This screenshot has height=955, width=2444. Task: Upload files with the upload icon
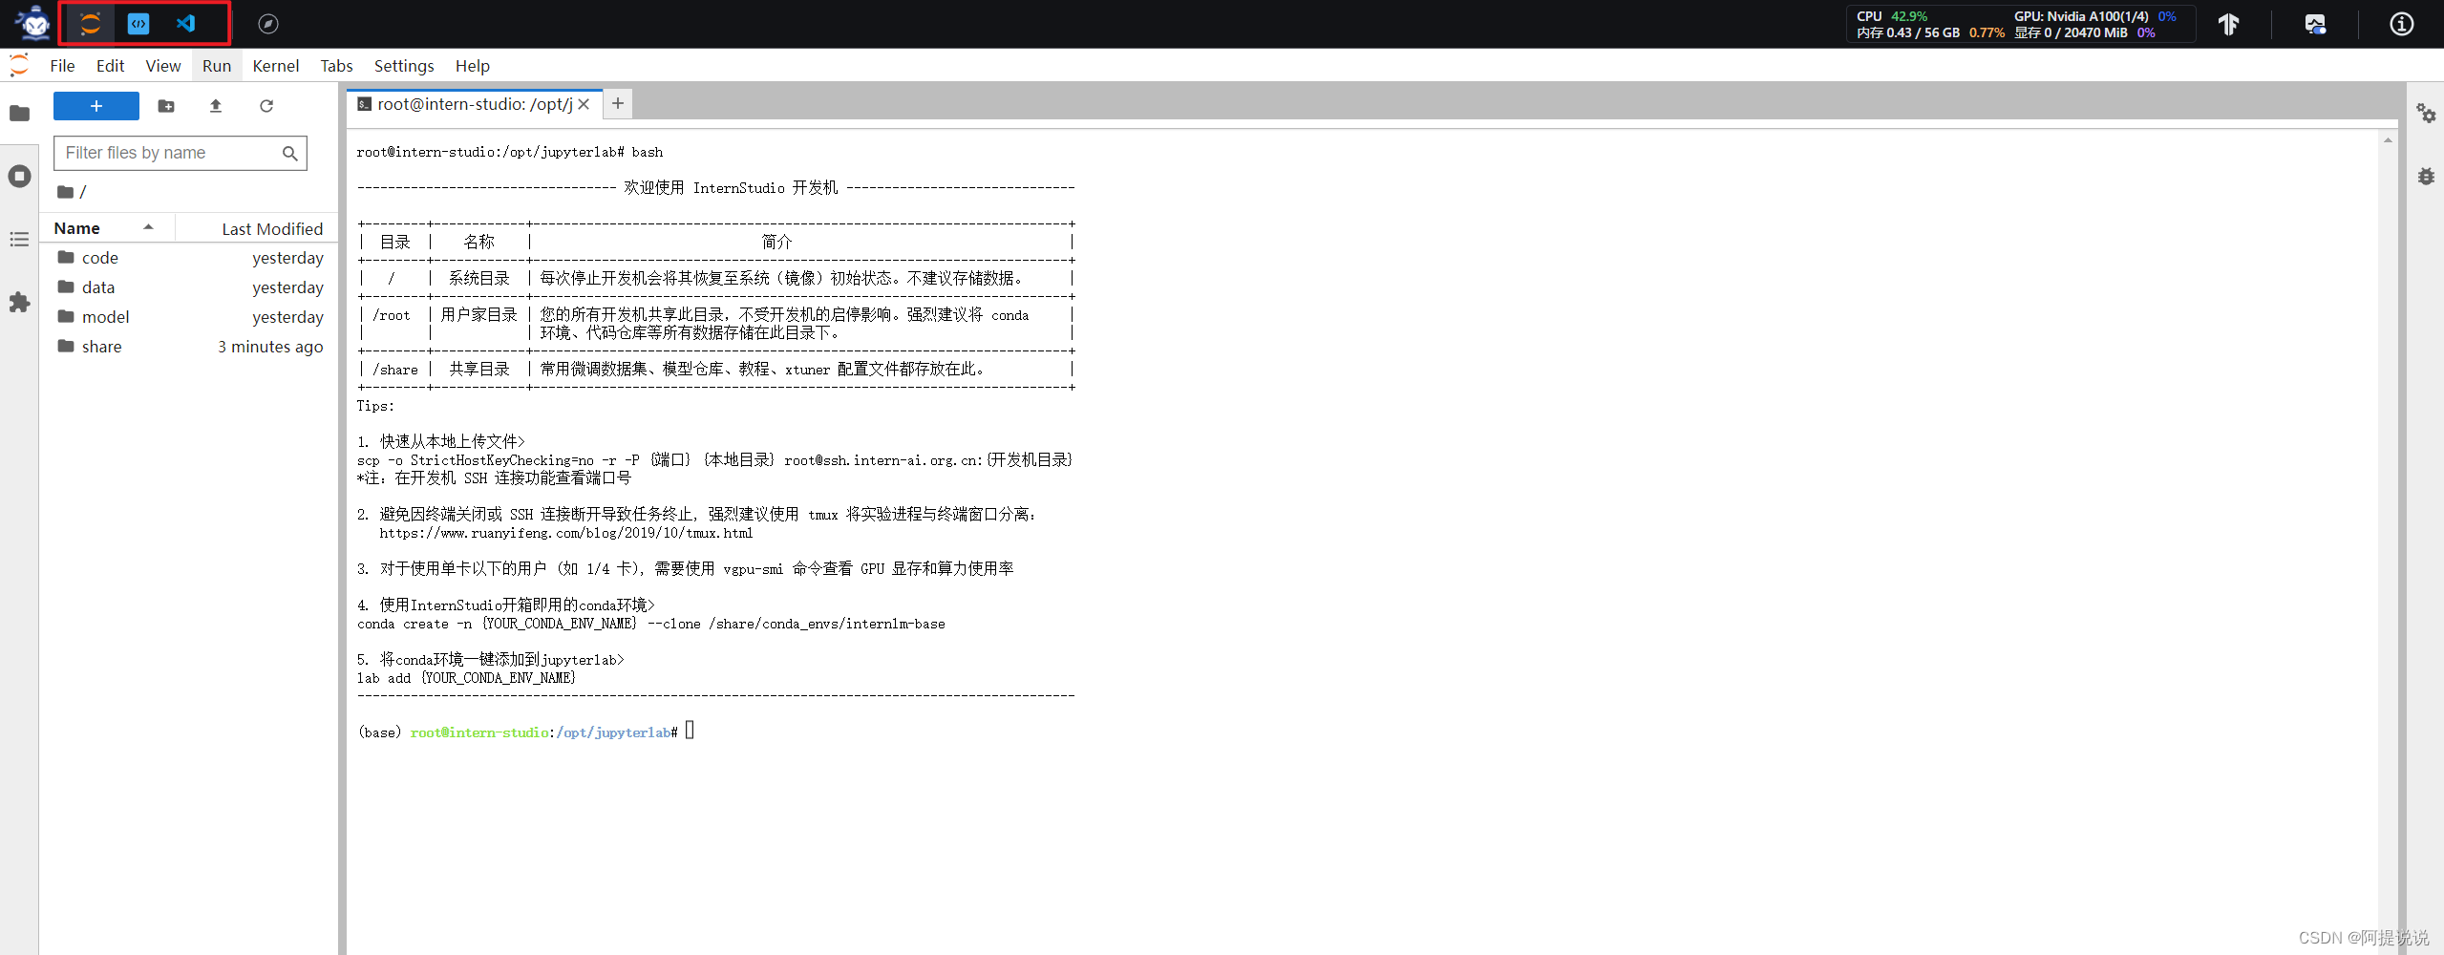[x=216, y=106]
